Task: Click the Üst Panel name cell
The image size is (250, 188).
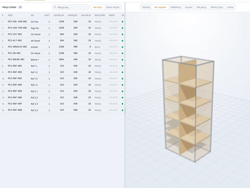Action: (x=36, y=34)
